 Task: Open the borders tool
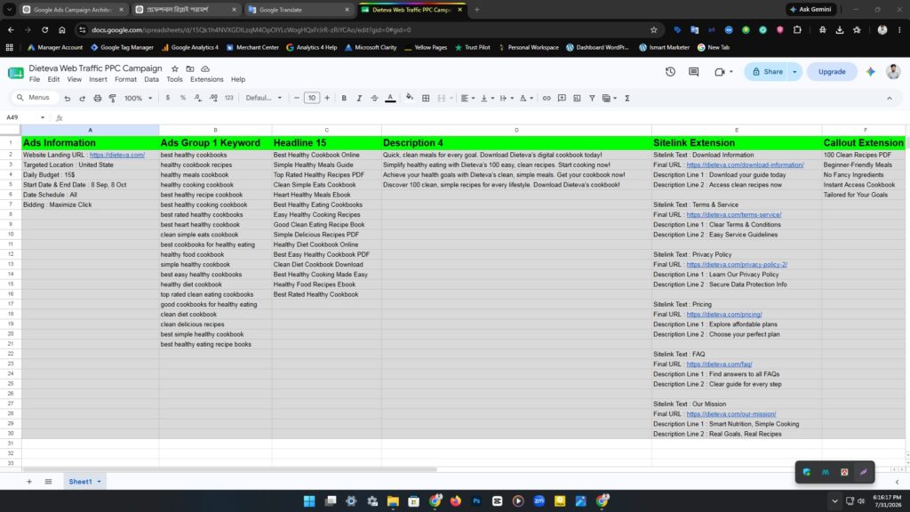[x=426, y=98]
